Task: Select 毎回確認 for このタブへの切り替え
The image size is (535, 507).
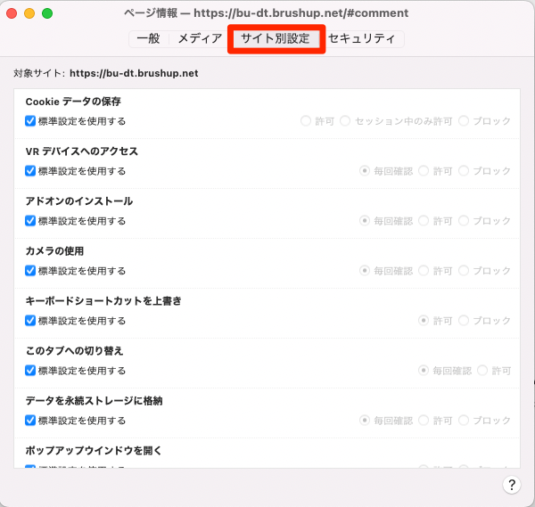Action: click(x=424, y=371)
